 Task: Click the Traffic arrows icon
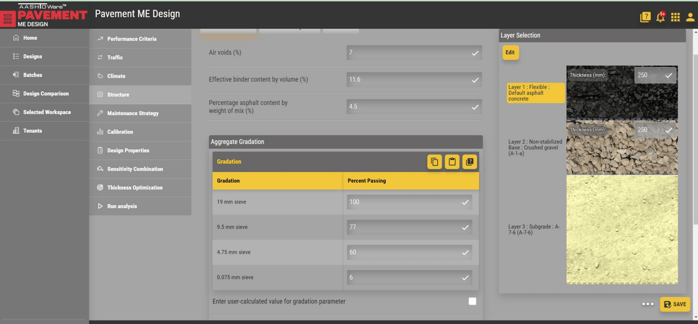tap(100, 57)
